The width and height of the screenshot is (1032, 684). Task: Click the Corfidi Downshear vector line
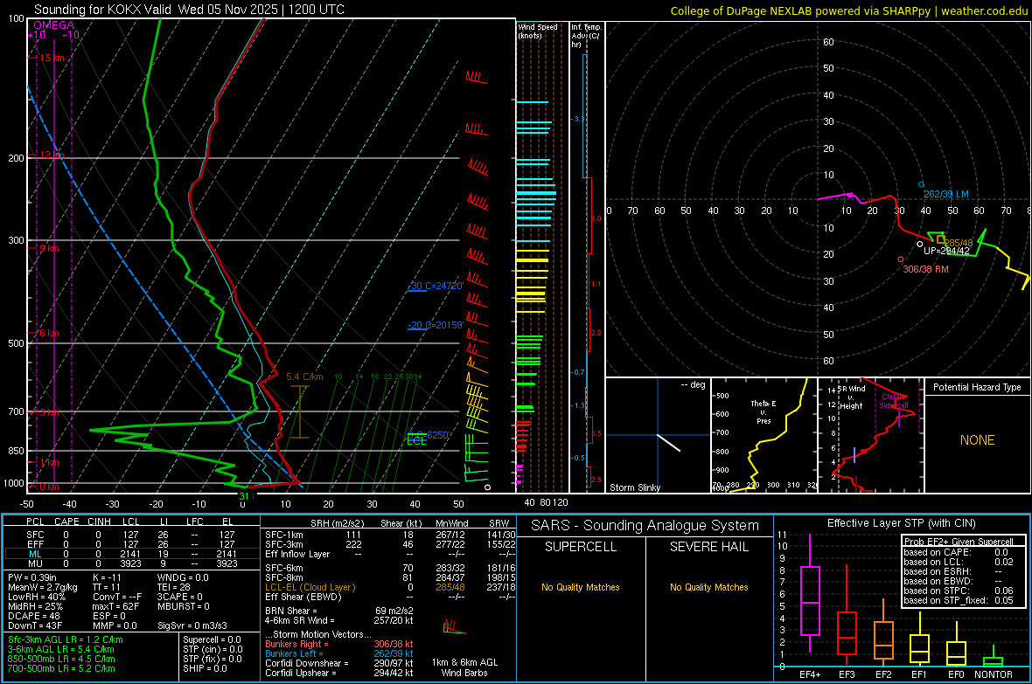[x=339, y=664]
